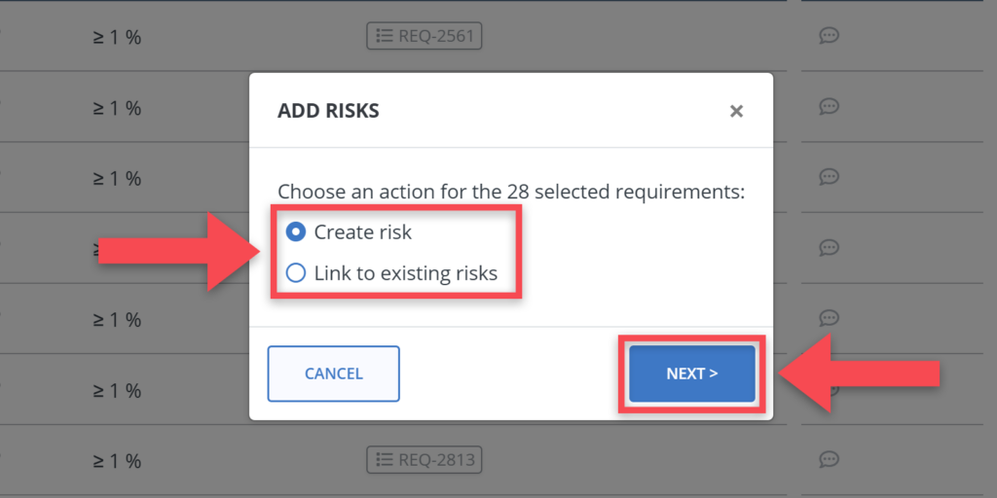The width and height of the screenshot is (997, 498).
Task: Click list icon inside the REQ-2561 tag
Action: click(x=384, y=37)
